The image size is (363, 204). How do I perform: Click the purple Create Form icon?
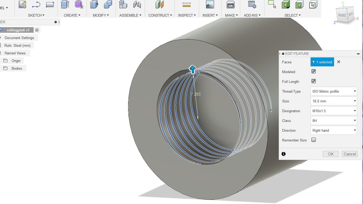pyautogui.click(x=79, y=4)
